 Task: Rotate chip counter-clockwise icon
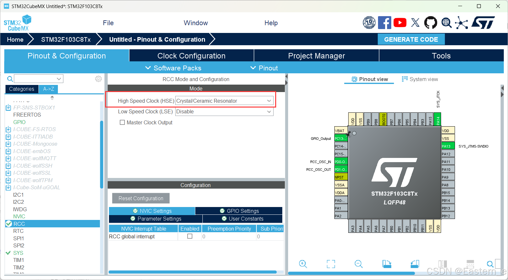pos(415,264)
